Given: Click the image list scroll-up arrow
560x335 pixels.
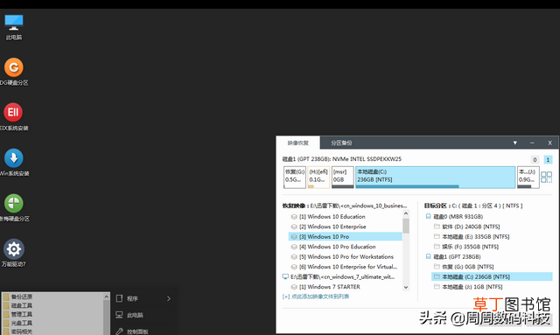Looking at the screenshot, I should (406, 213).
